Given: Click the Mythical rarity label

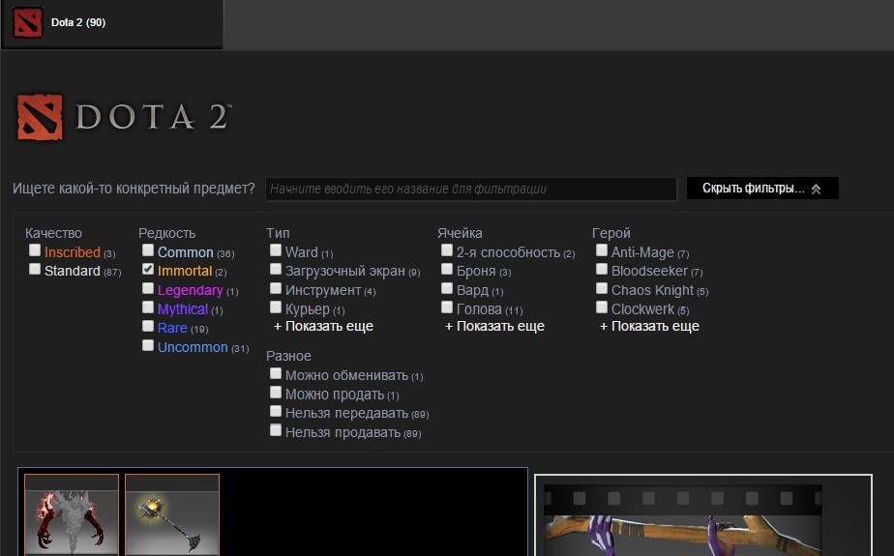Looking at the screenshot, I should coord(183,309).
